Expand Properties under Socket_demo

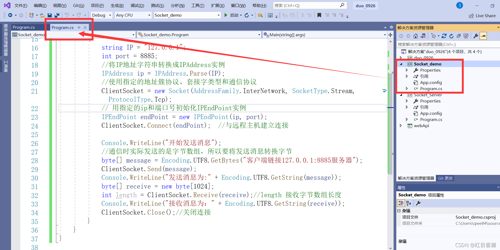click(x=407, y=70)
